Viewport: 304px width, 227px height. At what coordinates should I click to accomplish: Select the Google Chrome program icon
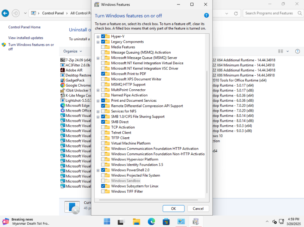pos(63,85)
